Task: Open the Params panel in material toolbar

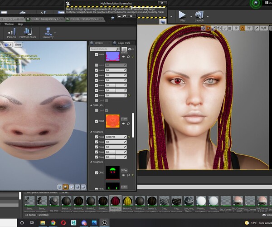Action: click(11, 33)
